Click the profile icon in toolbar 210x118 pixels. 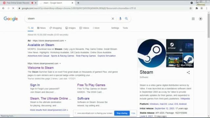coord(201,8)
